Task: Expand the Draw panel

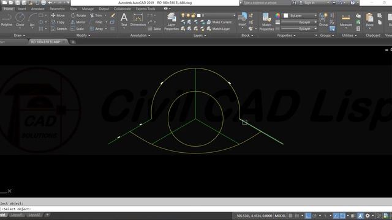Action: point(19,35)
